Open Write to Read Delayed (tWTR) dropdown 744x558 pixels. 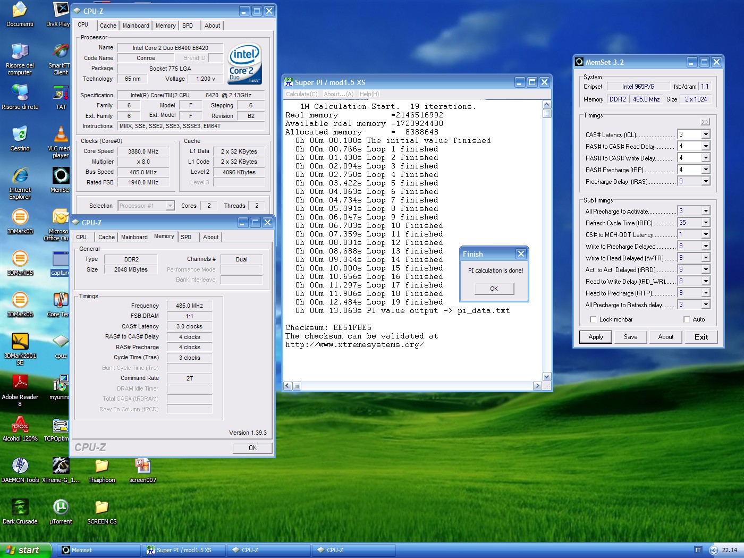(706, 258)
